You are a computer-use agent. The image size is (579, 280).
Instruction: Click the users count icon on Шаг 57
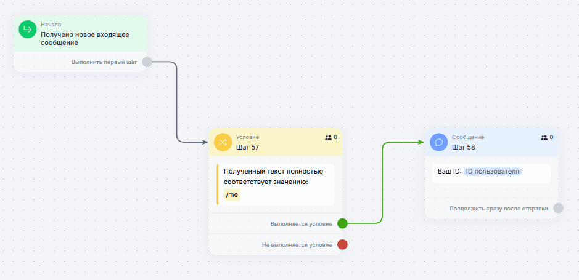[328, 137]
